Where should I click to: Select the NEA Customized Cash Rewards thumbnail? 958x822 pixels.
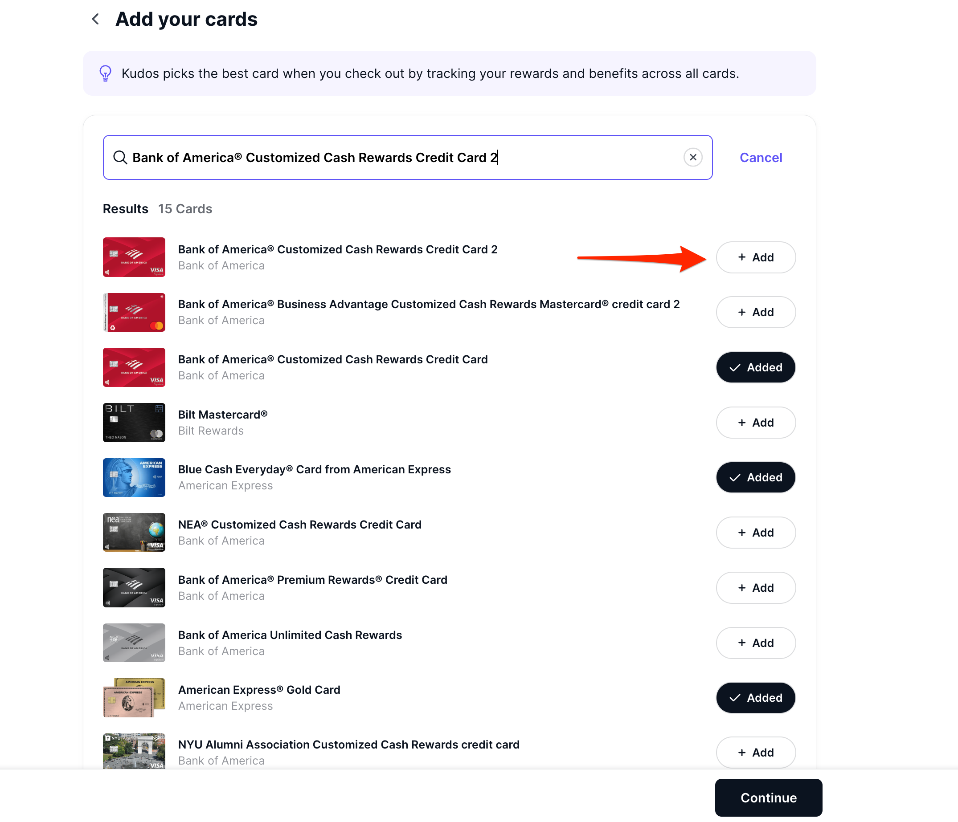click(134, 532)
